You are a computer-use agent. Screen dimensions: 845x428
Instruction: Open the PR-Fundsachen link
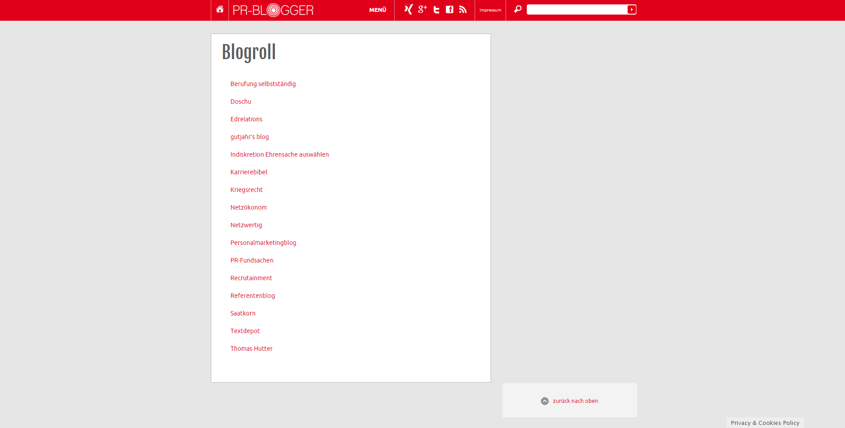[x=252, y=260]
